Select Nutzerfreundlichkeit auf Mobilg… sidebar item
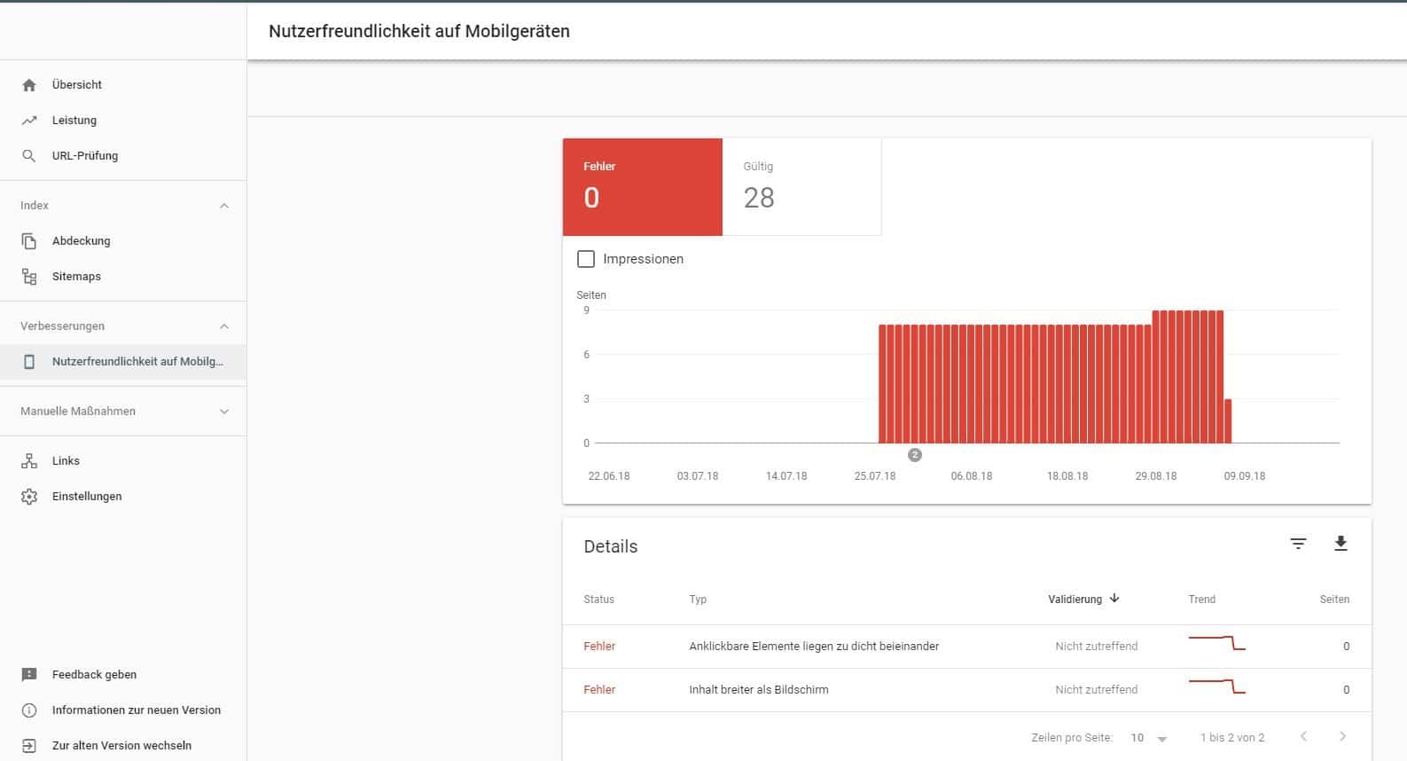This screenshot has height=761, width=1407. 123,362
